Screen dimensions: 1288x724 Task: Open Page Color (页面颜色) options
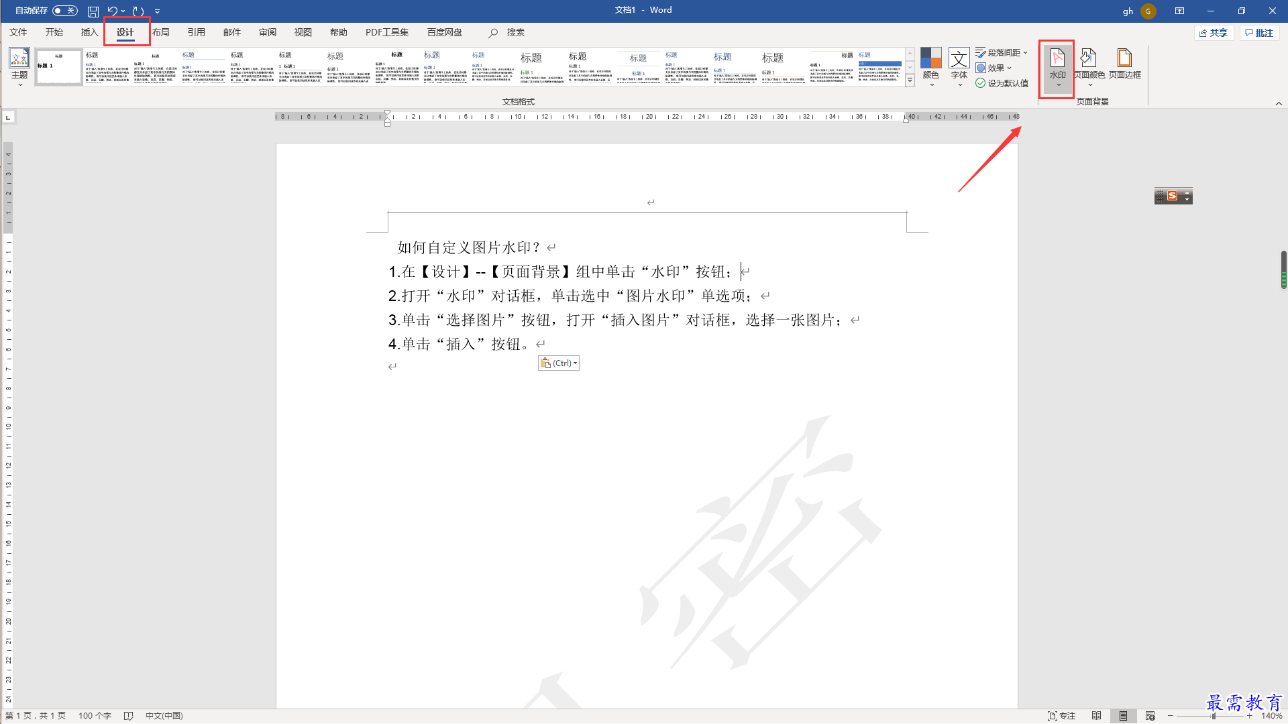click(1089, 68)
